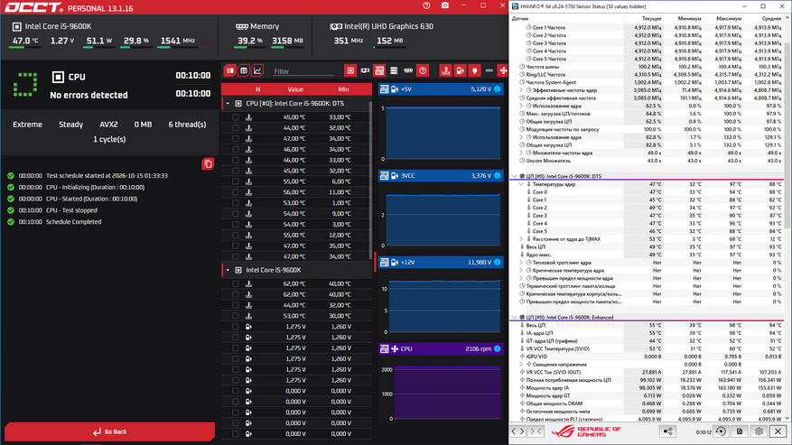Viewport: 792px width, 445px height.
Task: Collapse HWiNFO ЦП [#0] Enhanced section
Action: [x=515, y=317]
